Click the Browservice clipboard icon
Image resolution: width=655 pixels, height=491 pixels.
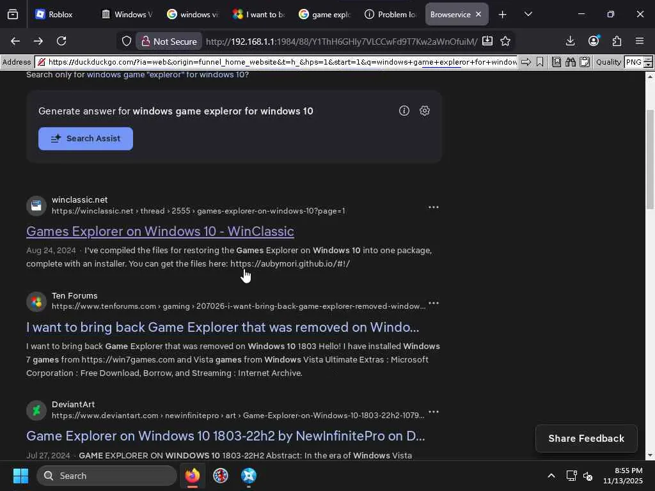click(585, 62)
